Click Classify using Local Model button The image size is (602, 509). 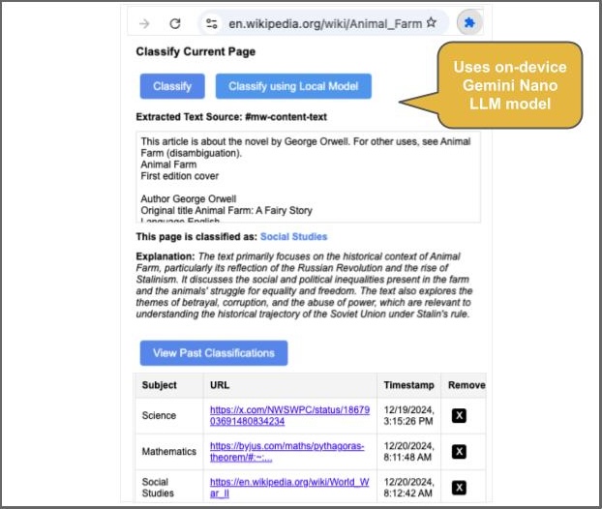293,86
